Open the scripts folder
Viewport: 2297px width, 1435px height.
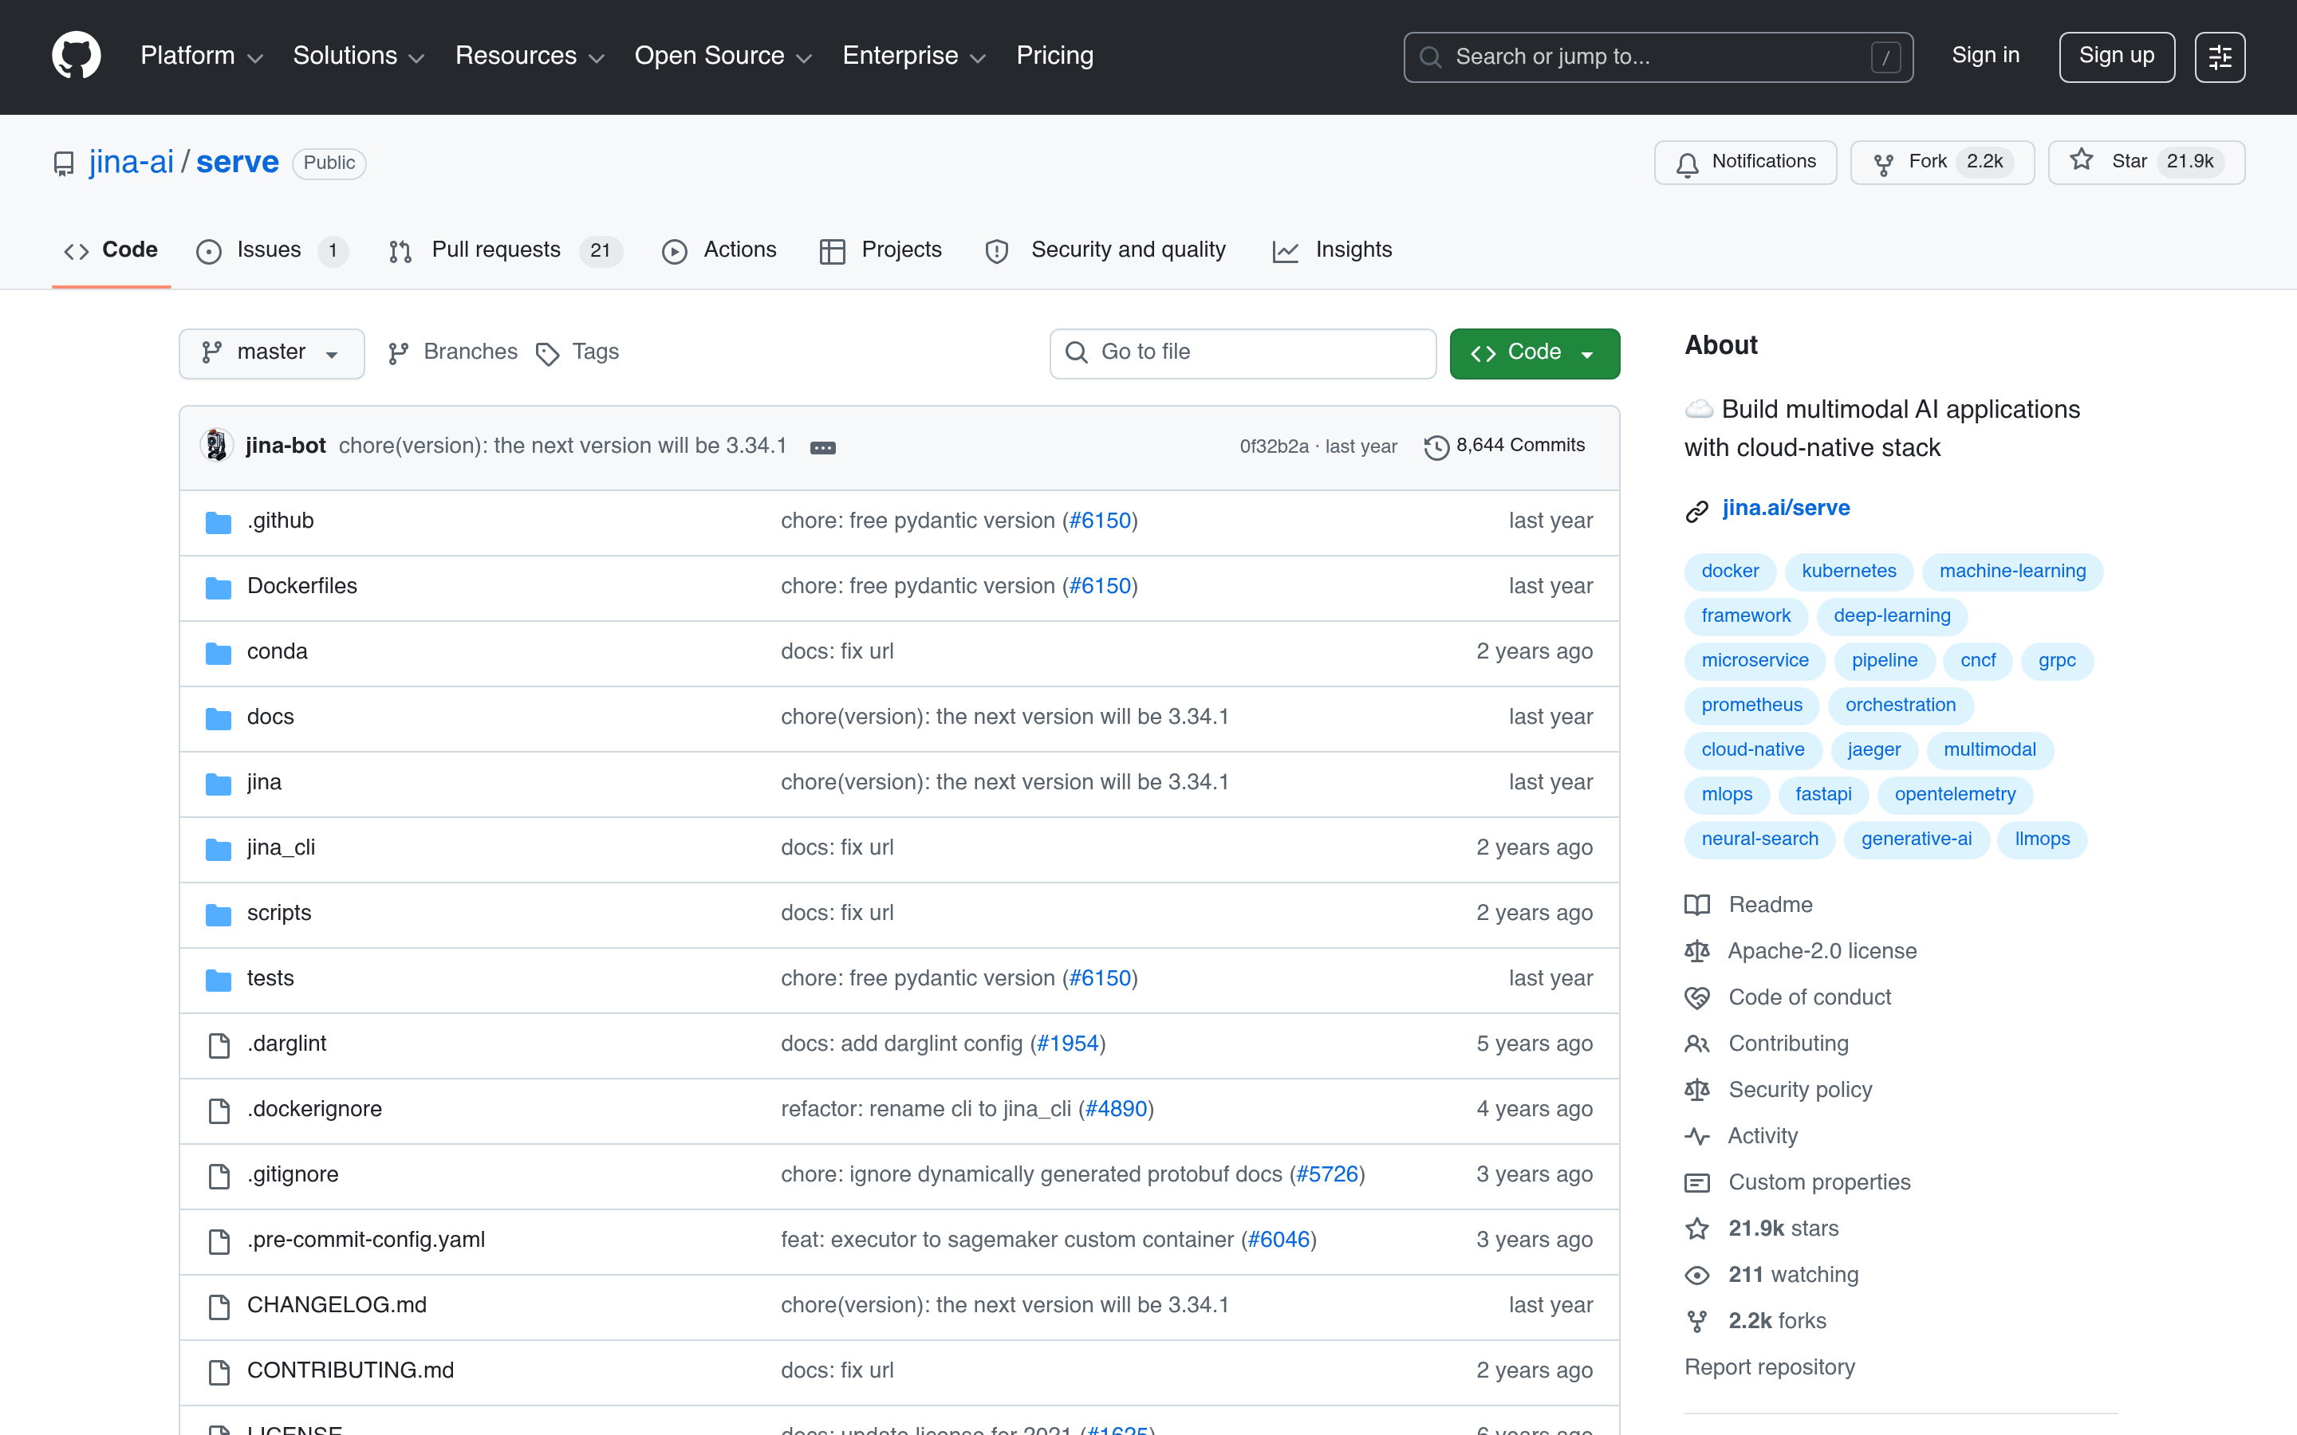click(279, 913)
